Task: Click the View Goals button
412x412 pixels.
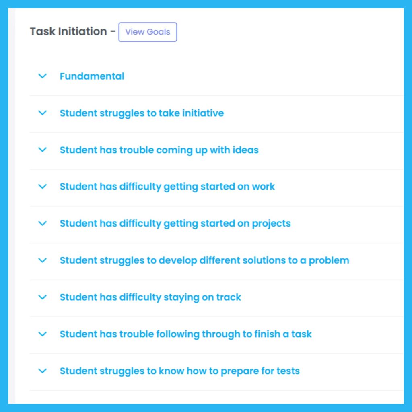Action: tap(148, 32)
